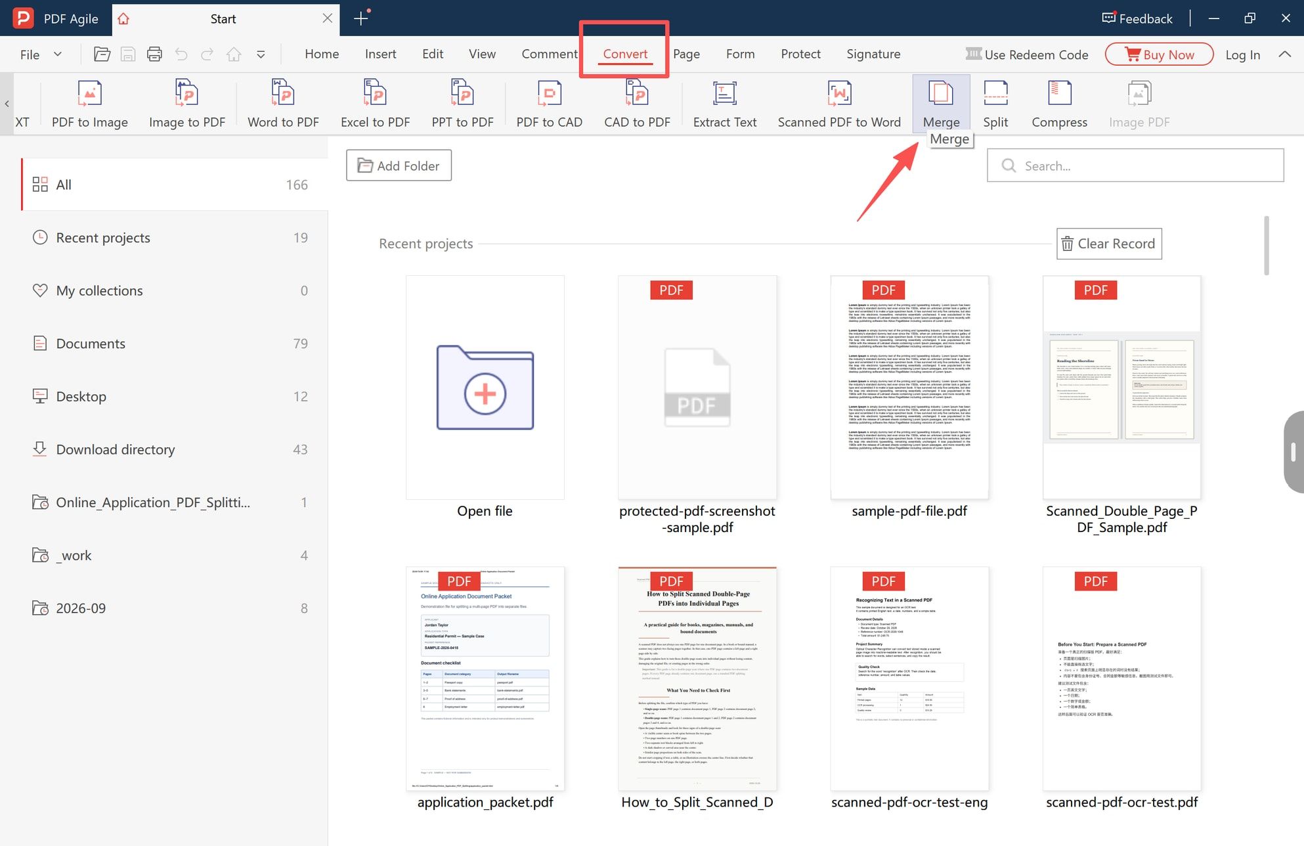Image resolution: width=1304 pixels, height=846 pixels.
Task: Select the Word to PDF tool
Action: click(x=283, y=104)
